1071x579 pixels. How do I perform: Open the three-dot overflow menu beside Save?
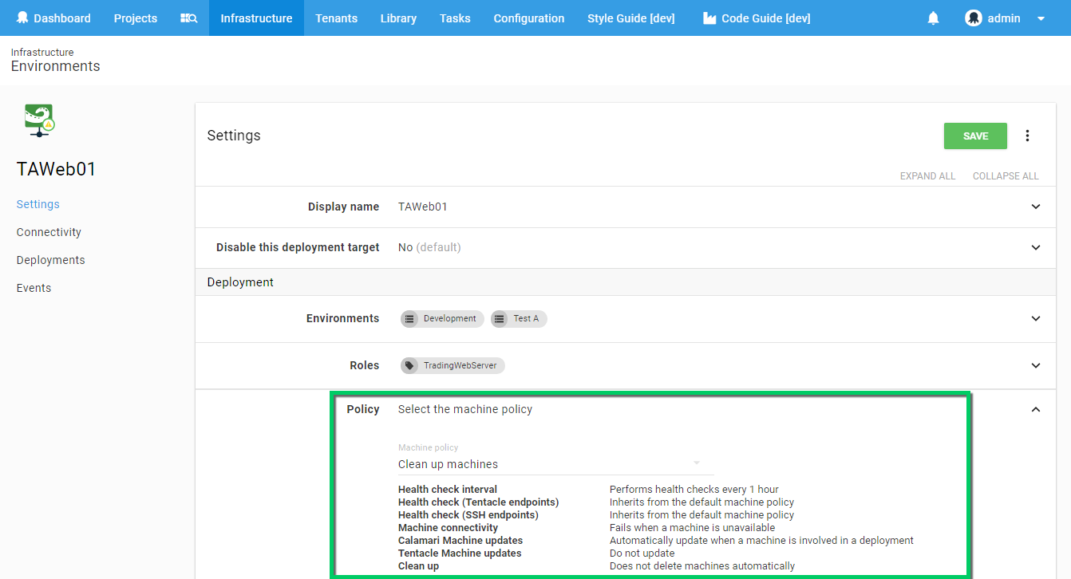1027,136
